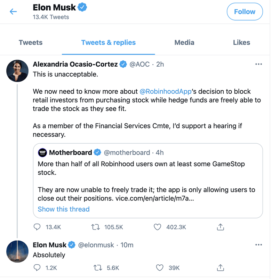Follow Elon Musk
The width and height of the screenshot is (272, 279).
(x=245, y=12)
